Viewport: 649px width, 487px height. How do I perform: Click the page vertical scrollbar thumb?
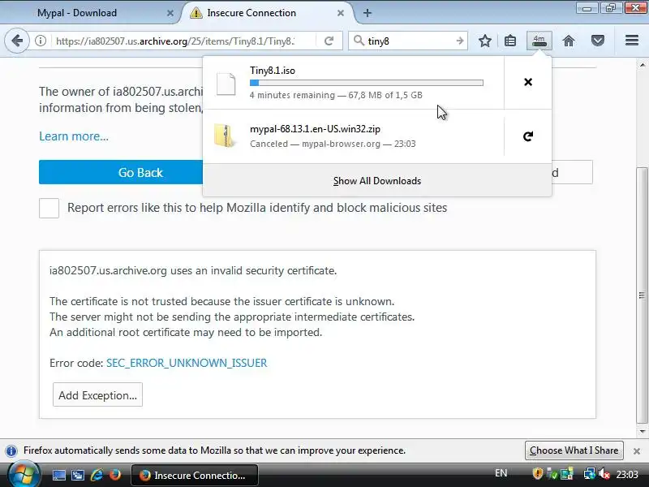[x=642, y=295]
